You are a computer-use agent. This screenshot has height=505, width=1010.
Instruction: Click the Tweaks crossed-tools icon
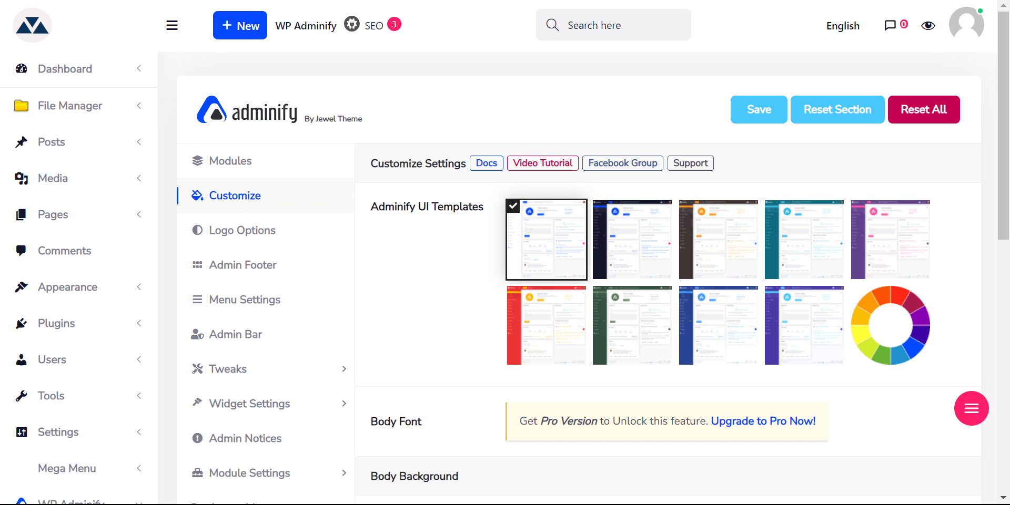tap(197, 369)
